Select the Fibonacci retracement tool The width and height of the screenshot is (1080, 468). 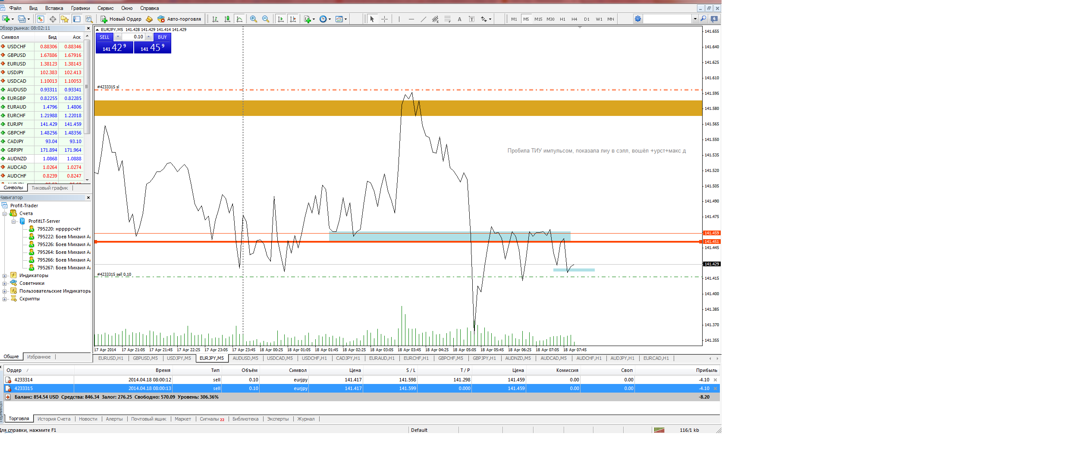(447, 19)
